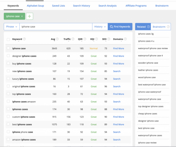Open the help icon on the Related tab
The image size is (176, 147).
[x=148, y=27]
